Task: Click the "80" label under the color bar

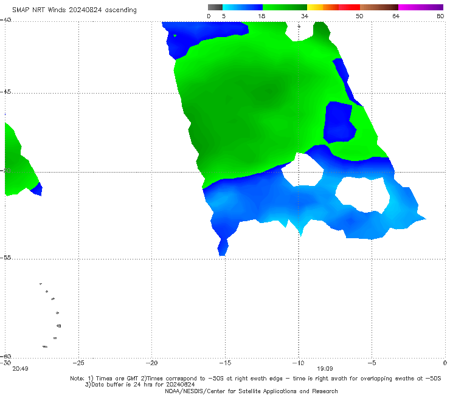Action: (440, 16)
